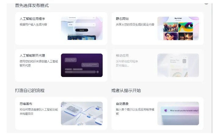Click the 共享从您的项目生成的固定内容 description
Screen dimensions: 222x139
coord(135,25)
